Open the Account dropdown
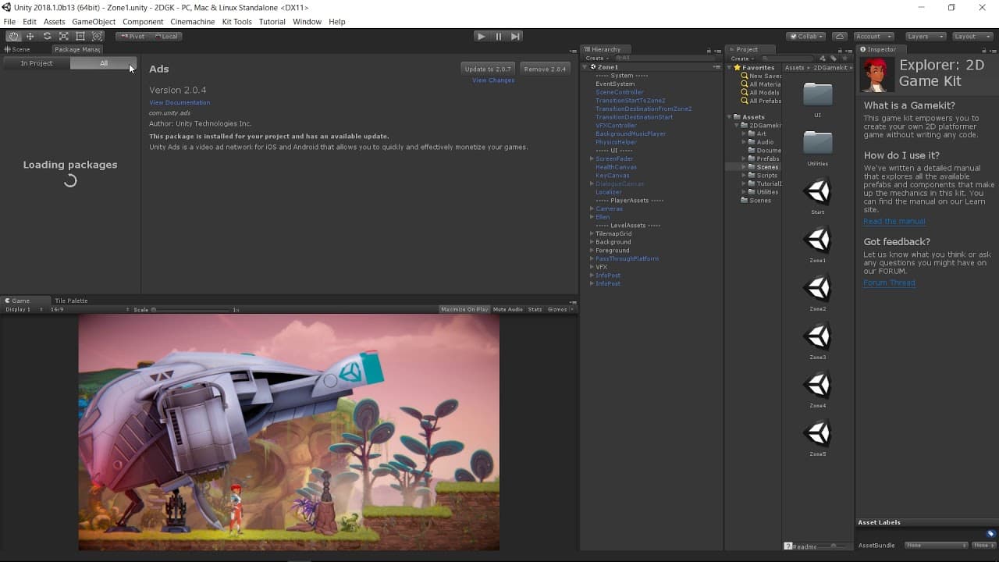 [873, 36]
